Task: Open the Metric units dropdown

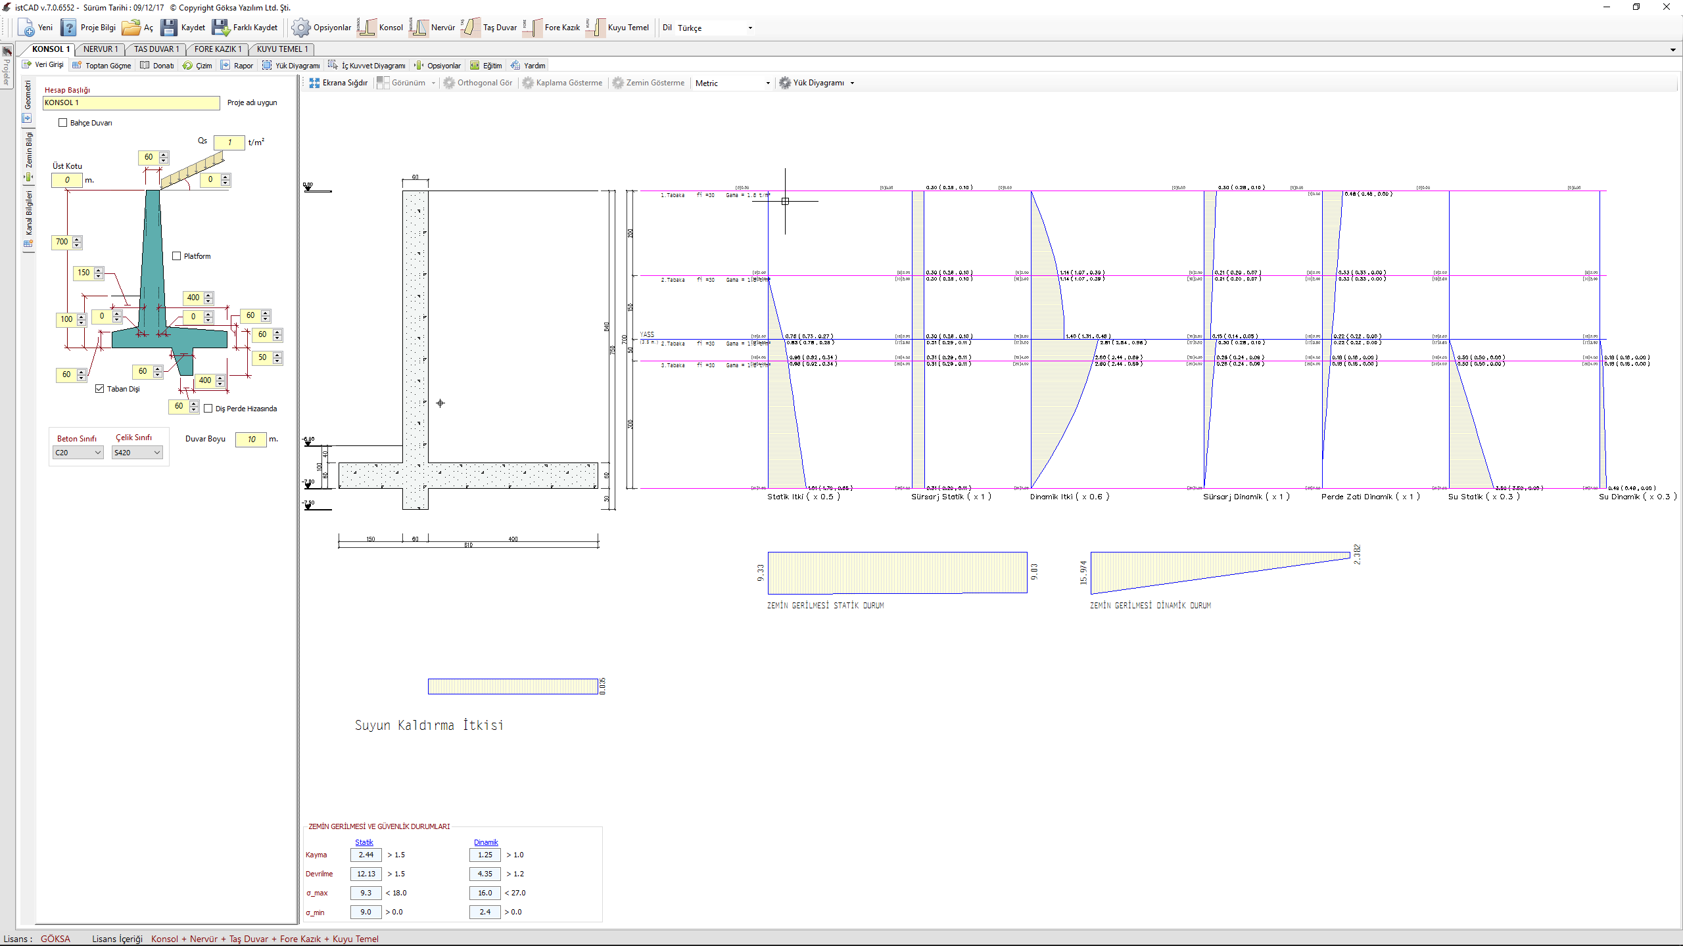Action: click(x=732, y=83)
